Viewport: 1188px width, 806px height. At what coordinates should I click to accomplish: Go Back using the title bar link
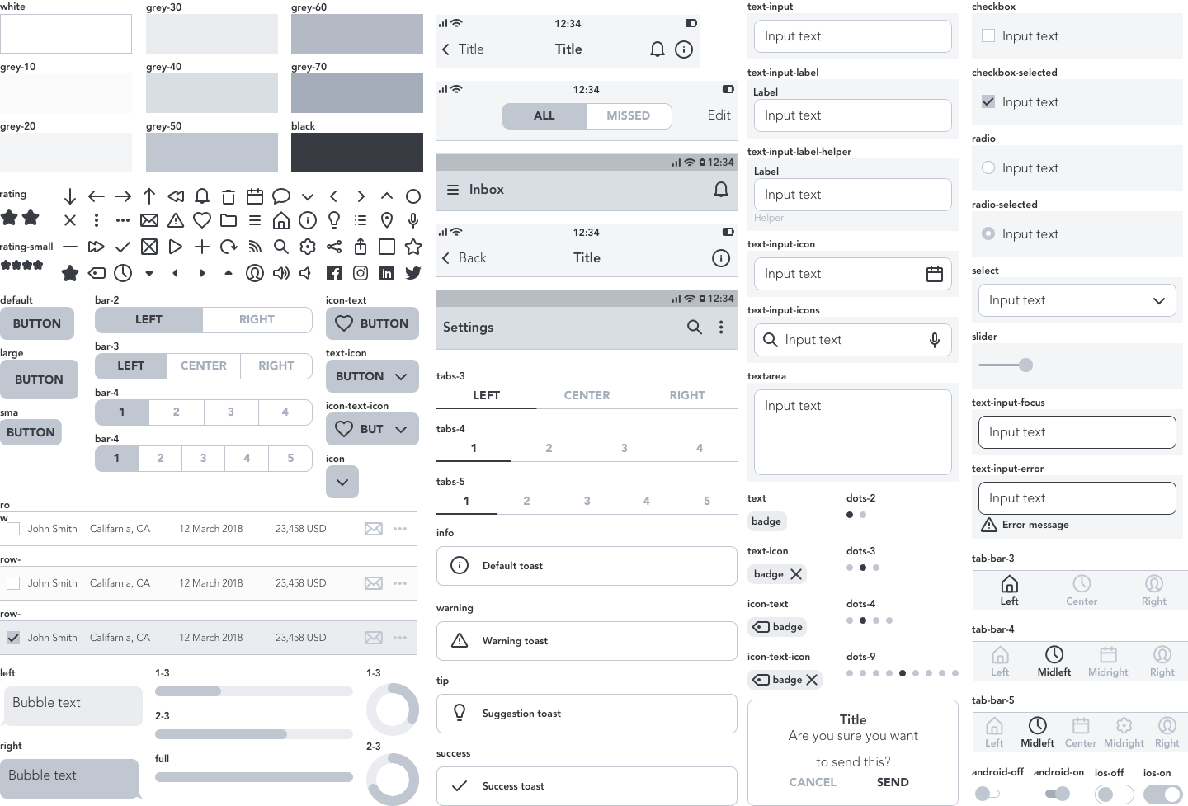[x=464, y=258]
